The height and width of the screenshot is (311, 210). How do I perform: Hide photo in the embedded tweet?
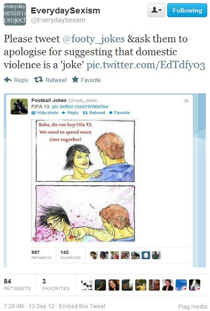click(45, 113)
